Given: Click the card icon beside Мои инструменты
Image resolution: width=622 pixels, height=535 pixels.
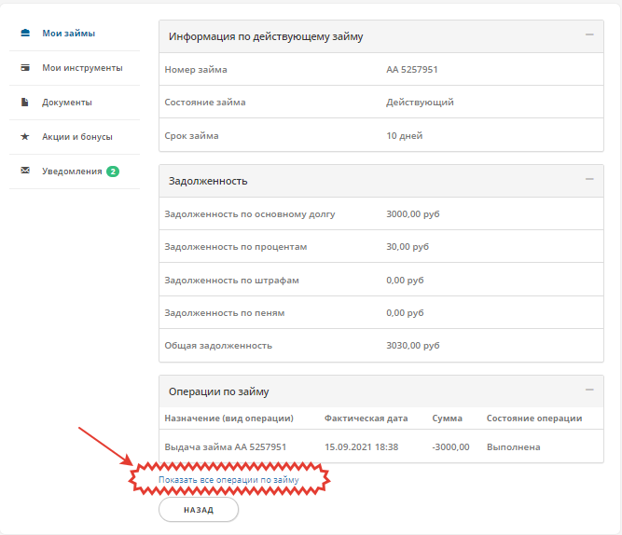Looking at the screenshot, I should point(25,68).
